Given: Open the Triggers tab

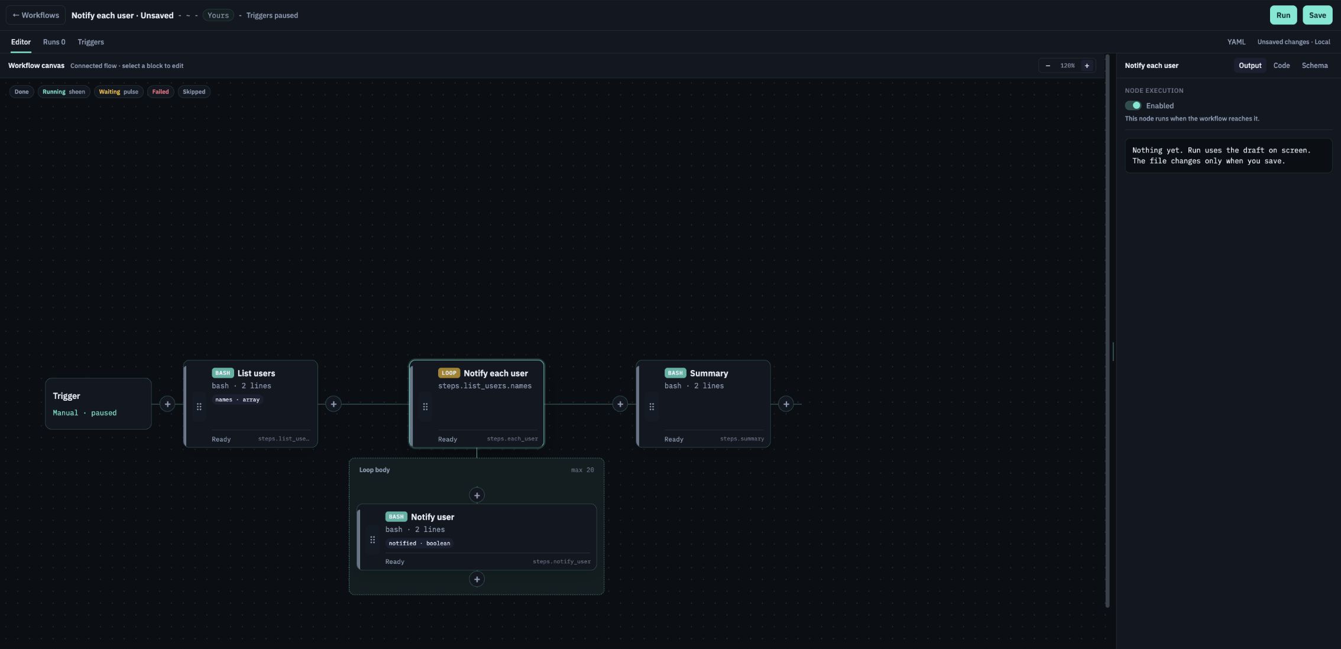Looking at the screenshot, I should (x=90, y=42).
